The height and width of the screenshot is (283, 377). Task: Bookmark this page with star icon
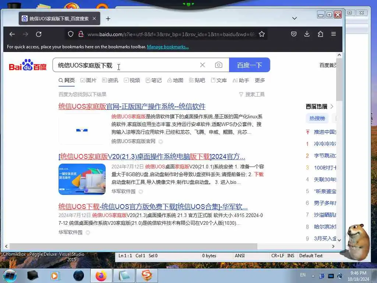(262, 34)
